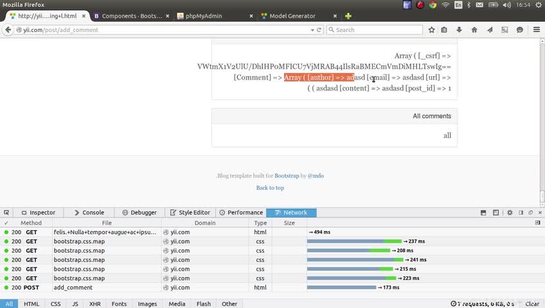Click the Chrome icon in top panel
Screen dimensions: 545x308
(x=433, y=5)
